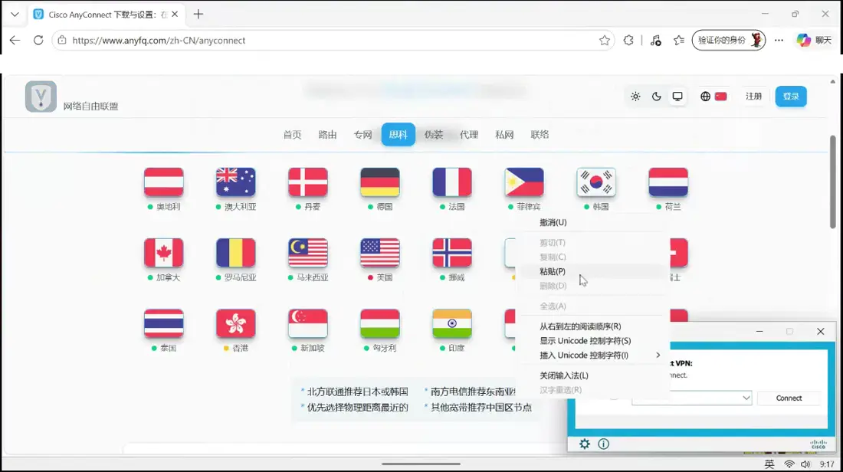The image size is (843, 472).
Task: Select the Thailand flag icon
Action: [x=164, y=323]
